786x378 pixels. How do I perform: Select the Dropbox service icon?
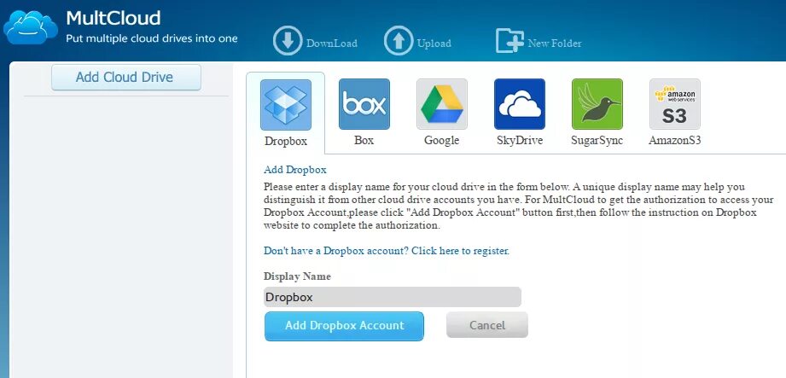(x=286, y=105)
